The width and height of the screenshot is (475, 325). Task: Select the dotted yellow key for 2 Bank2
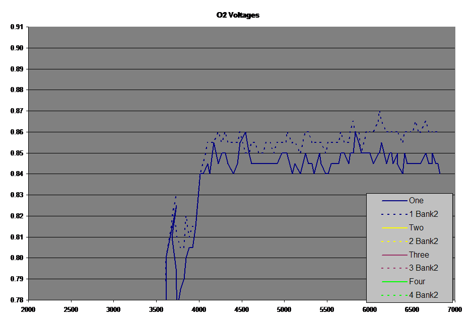click(394, 241)
